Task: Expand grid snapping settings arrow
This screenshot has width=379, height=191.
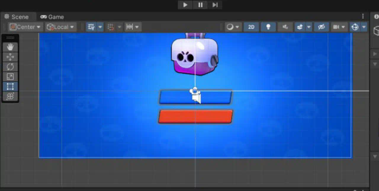Action: 120,27
